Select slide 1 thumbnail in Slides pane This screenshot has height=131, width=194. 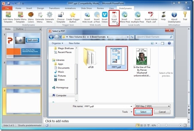pos(23,45)
